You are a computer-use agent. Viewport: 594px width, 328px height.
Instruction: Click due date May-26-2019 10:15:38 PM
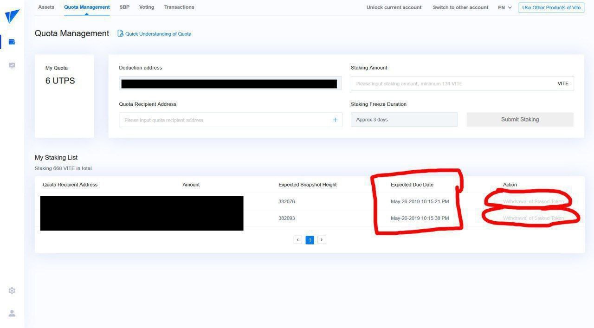[420, 218]
